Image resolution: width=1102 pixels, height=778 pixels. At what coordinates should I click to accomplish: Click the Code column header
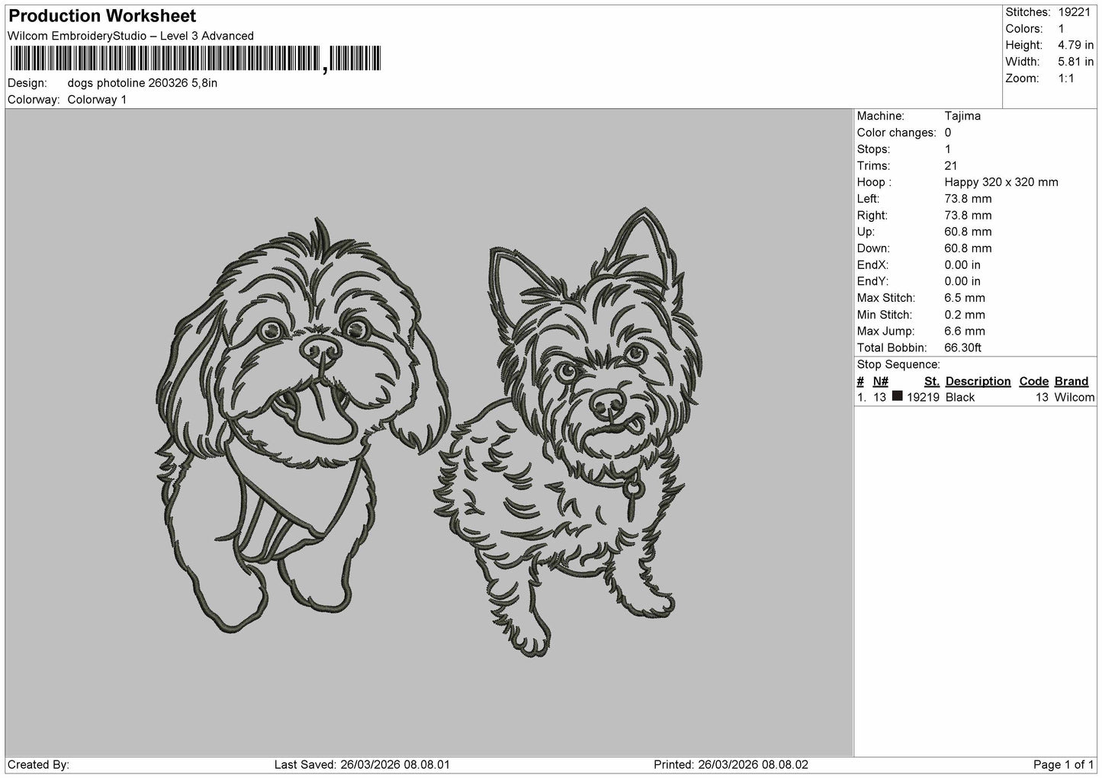tap(1034, 382)
